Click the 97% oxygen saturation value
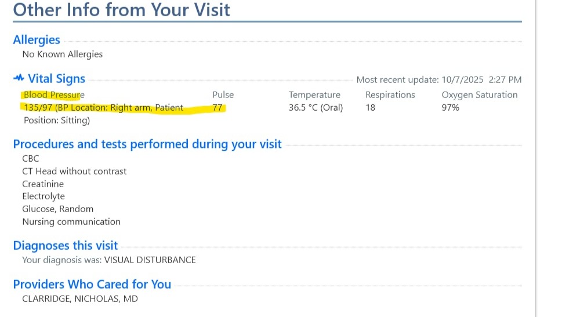The height and width of the screenshot is (317, 562). pyautogui.click(x=451, y=107)
